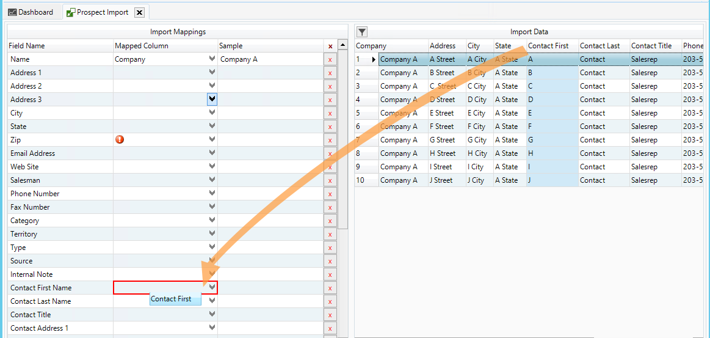Switch to the Dashboard tab

(31, 12)
